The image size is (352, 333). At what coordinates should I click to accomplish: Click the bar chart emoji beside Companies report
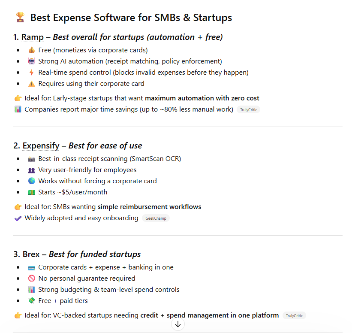click(x=18, y=109)
